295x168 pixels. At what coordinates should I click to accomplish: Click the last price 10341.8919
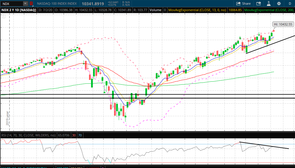tap(93, 4)
